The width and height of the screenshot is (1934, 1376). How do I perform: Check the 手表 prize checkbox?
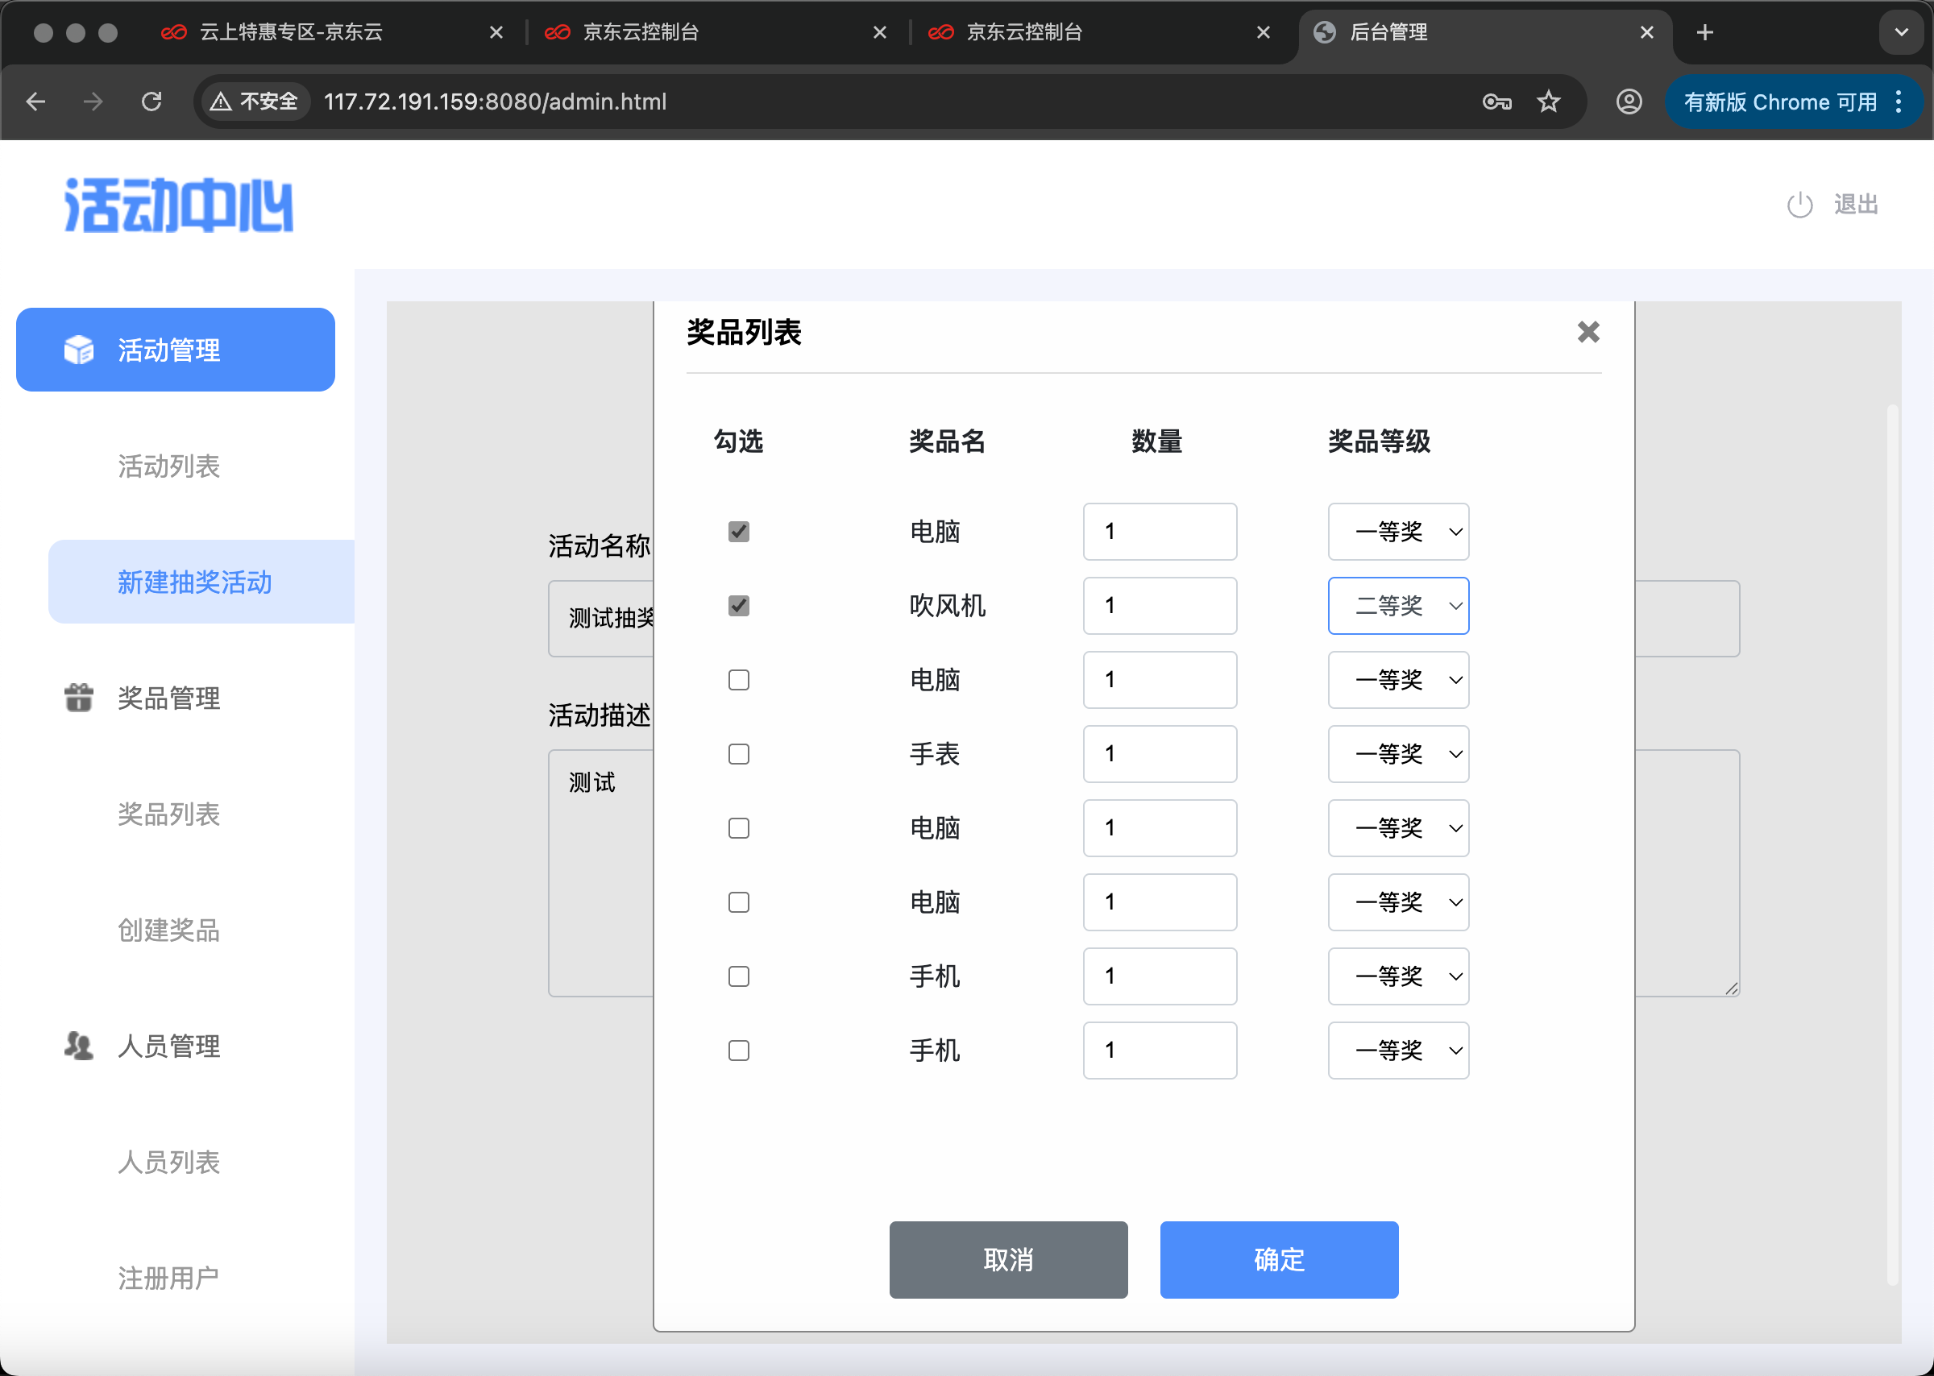pos(738,754)
